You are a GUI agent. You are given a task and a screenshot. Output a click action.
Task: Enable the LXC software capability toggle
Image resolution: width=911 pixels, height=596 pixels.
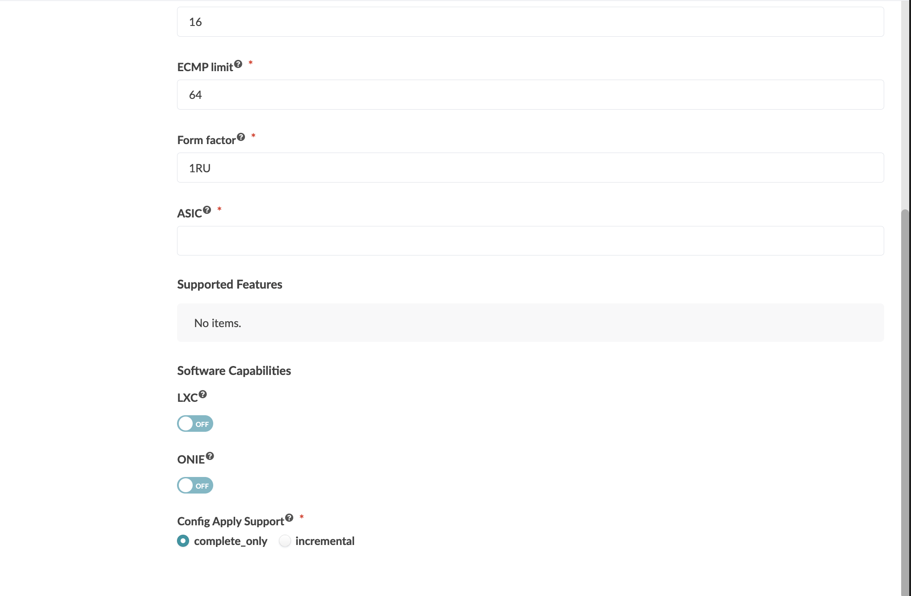[x=195, y=423]
